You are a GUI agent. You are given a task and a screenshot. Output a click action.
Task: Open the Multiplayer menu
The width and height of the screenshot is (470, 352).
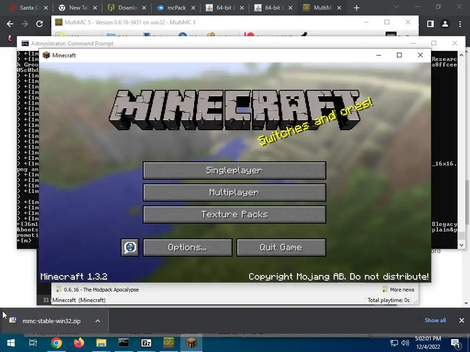235,192
